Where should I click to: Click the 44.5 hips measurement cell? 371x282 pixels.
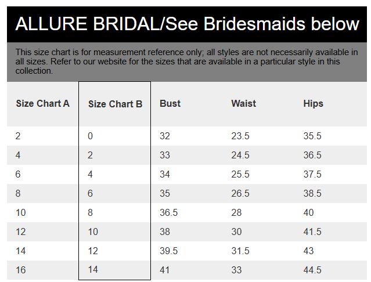point(312,270)
